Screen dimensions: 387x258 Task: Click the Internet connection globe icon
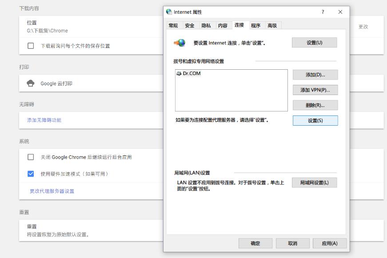(180, 43)
